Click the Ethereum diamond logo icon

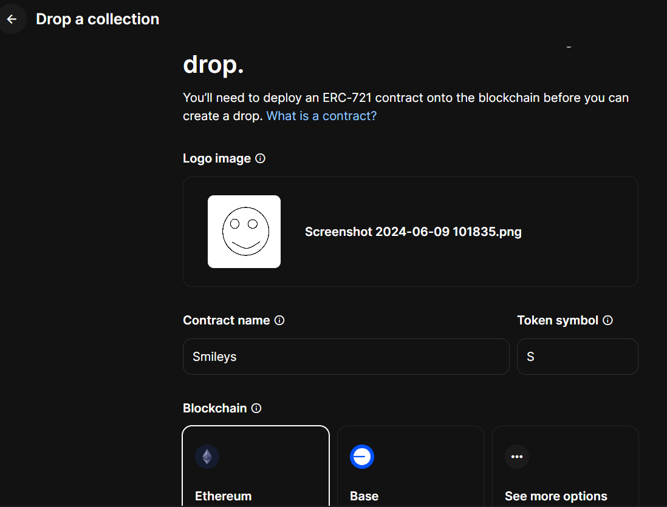click(207, 457)
